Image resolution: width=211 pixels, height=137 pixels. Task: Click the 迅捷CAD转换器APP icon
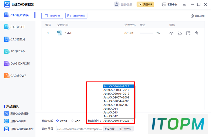pyautogui.click(x=7, y=129)
